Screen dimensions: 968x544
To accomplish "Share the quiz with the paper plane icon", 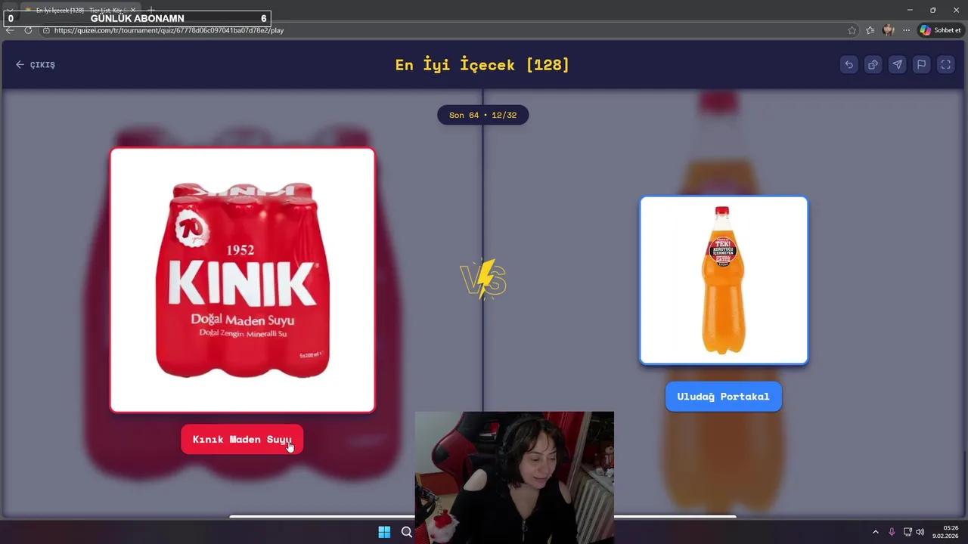I will 897,65.
